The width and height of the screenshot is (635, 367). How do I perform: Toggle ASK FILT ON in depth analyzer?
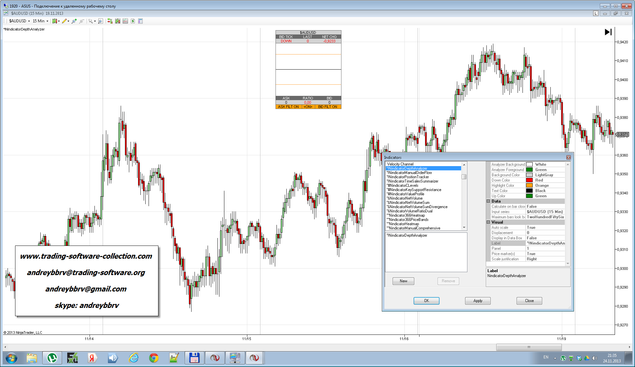[x=288, y=107]
